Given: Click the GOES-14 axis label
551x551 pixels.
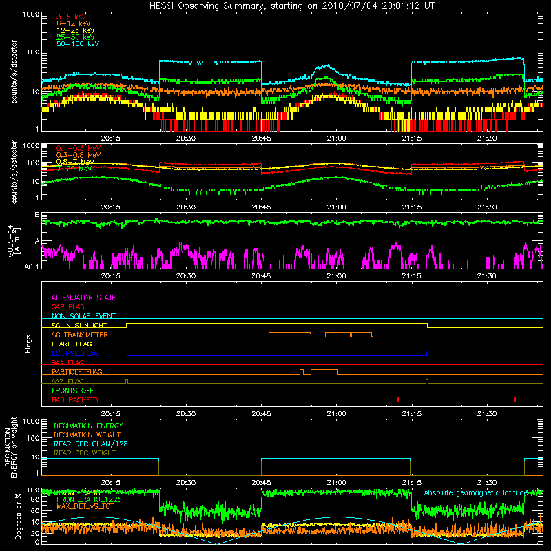Looking at the screenshot, I should pyautogui.click(x=13, y=241).
